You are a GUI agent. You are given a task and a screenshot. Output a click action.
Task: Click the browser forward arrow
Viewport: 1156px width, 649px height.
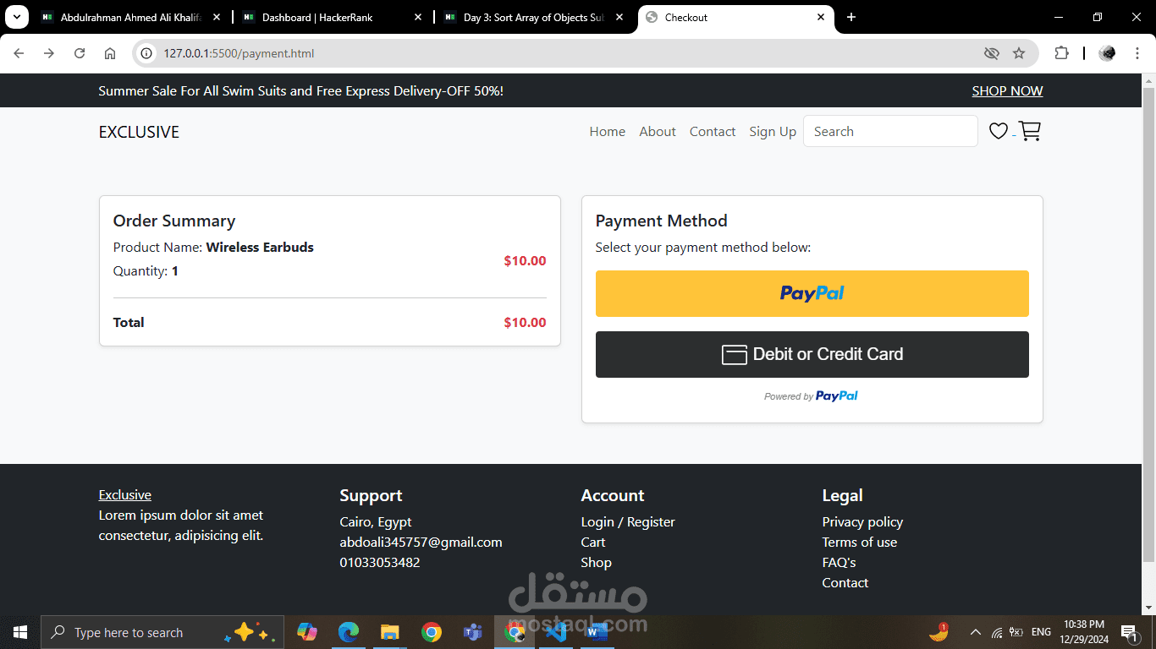49,53
